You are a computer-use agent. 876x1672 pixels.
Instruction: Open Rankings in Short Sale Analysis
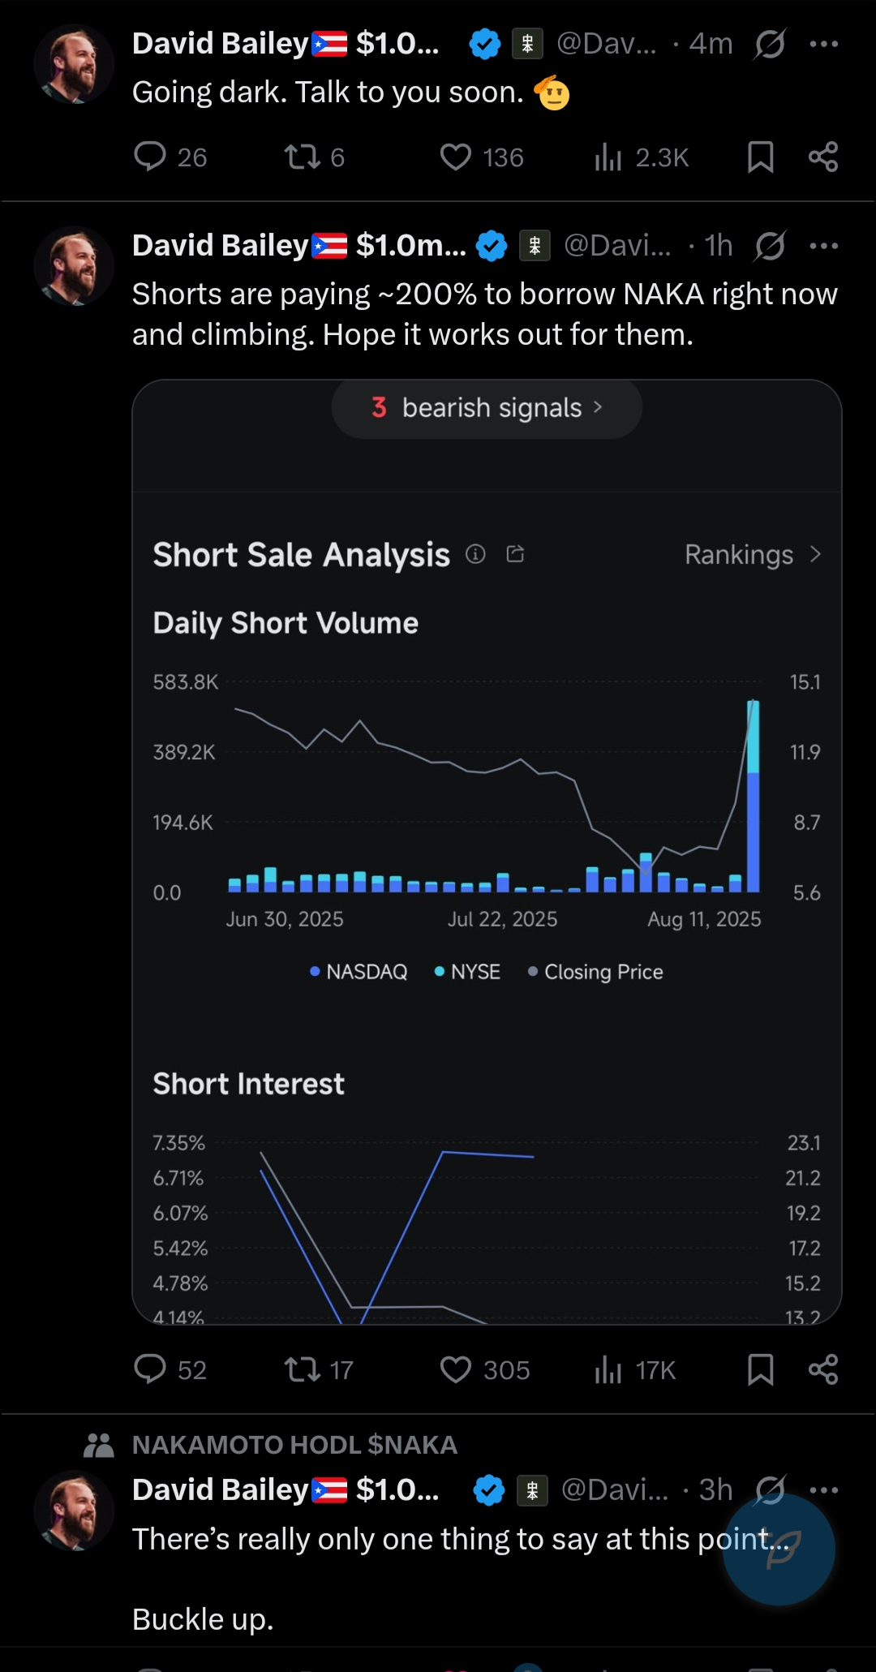tap(752, 555)
